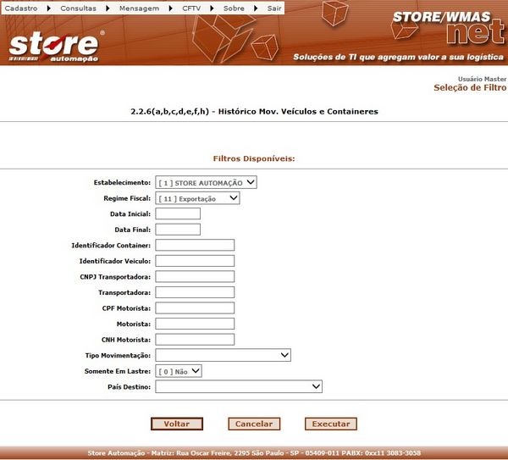This screenshot has width=508, height=460.
Task: Click into the CNH Motorista field
Action: [x=195, y=339]
